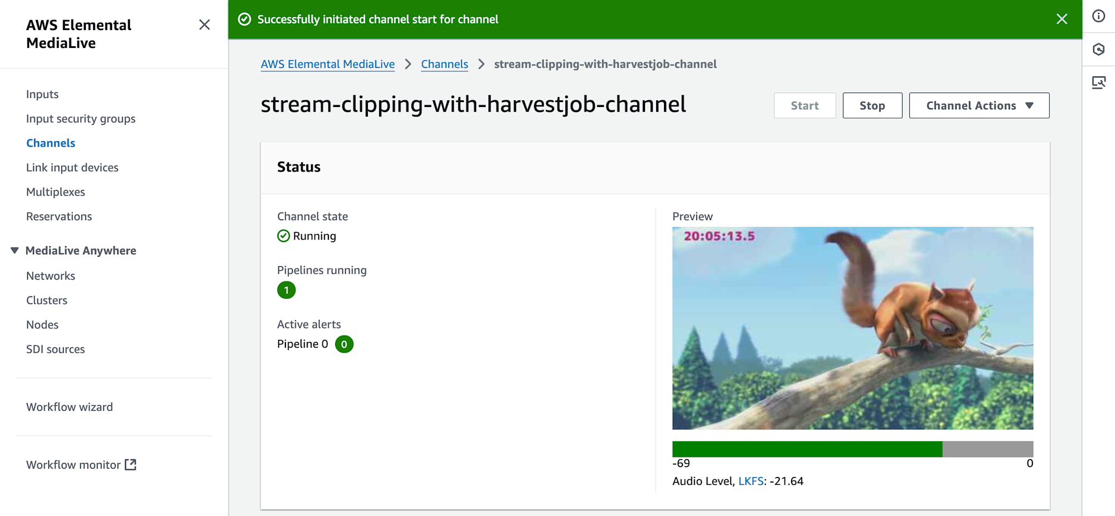Navigate to Multiplexes
The image size is (1115, 516).
(56, 192)
